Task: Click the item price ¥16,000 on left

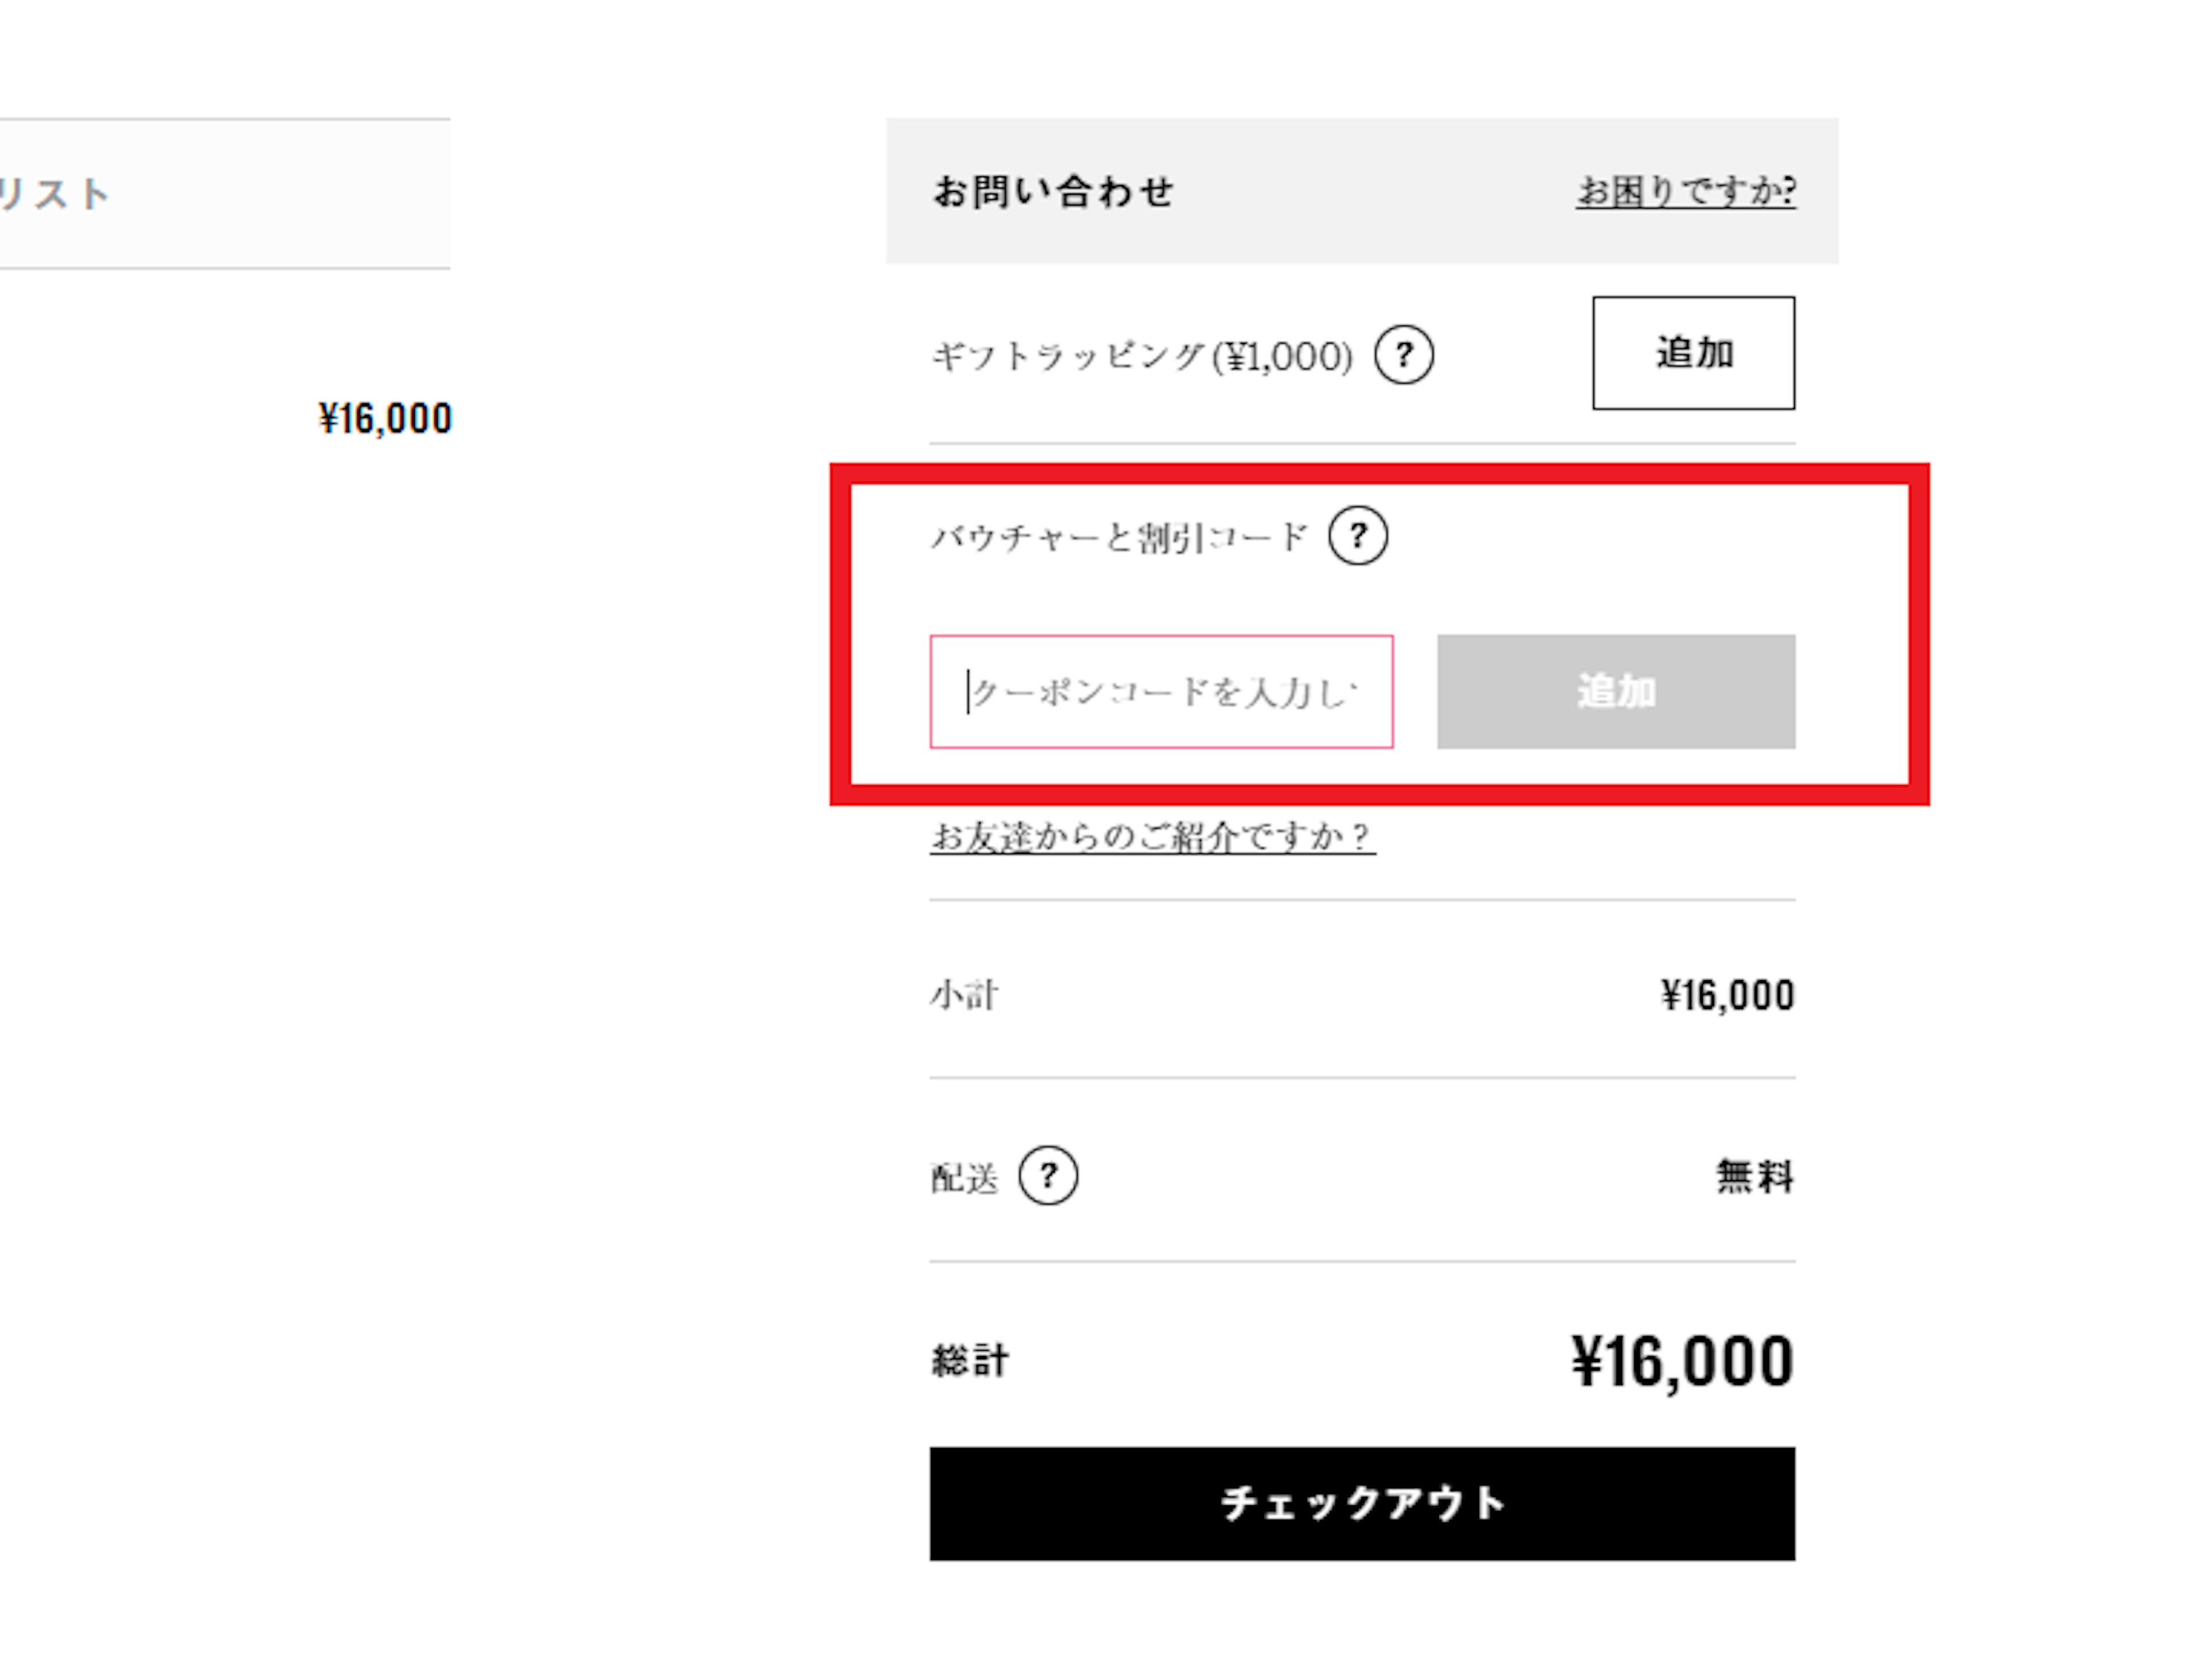Action: click(385, 418)
